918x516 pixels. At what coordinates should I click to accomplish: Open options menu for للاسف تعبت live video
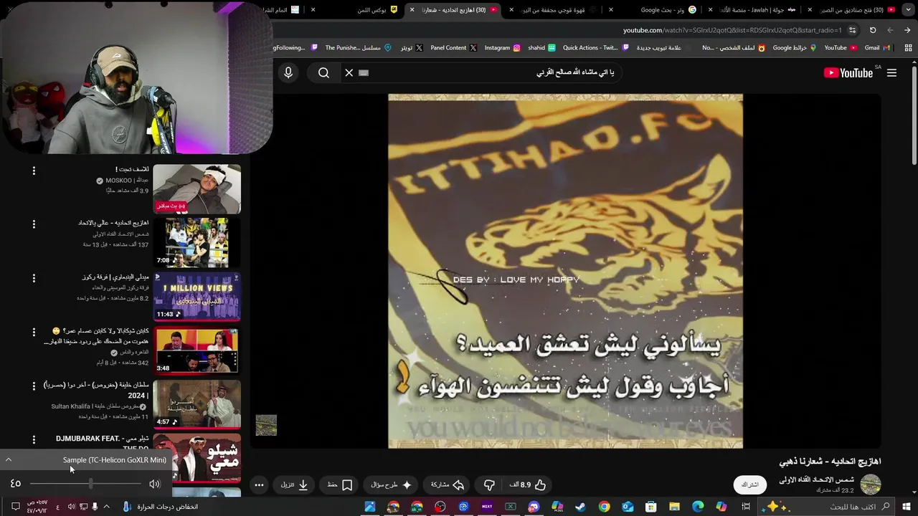point(34,171)
